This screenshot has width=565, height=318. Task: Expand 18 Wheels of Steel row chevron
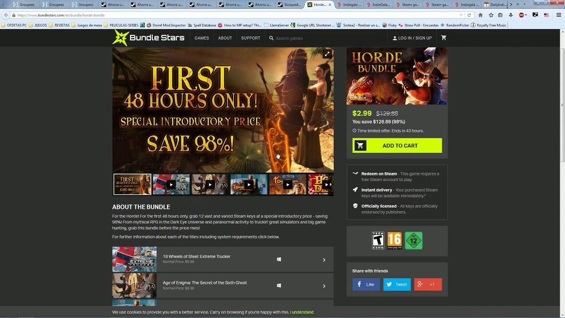pyautogui.click(x=324, y=260)
